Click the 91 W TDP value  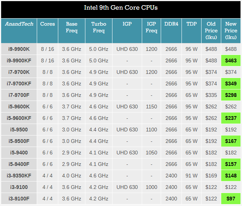pos(192,176)
